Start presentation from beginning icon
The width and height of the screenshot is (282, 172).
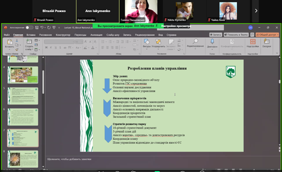[x=54, y=28]
